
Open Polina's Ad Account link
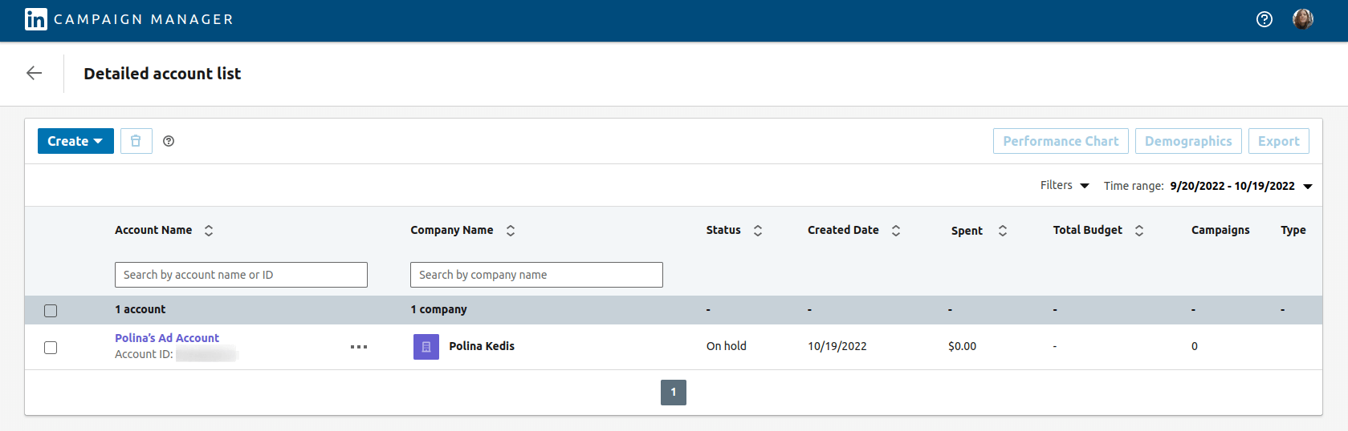167,338
